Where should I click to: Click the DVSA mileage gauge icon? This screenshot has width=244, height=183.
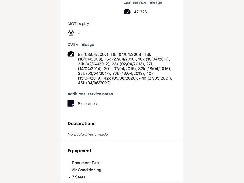71,54
